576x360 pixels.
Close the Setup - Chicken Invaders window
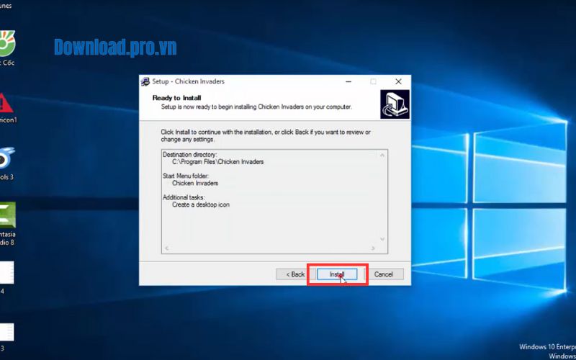[398, 81]
